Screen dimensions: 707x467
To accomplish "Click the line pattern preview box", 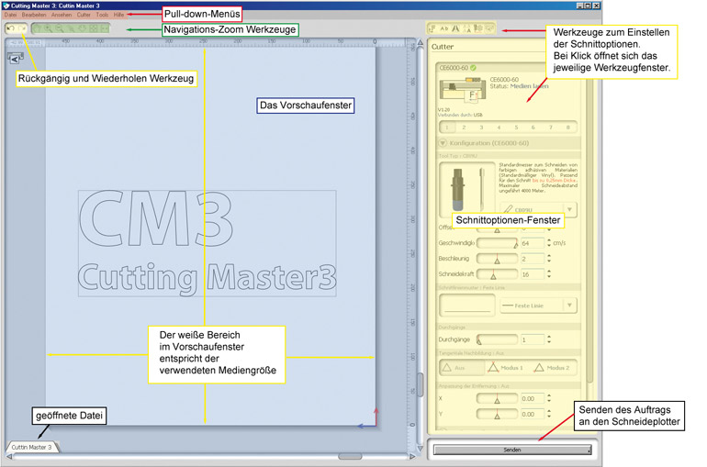I will click(467, 306).
